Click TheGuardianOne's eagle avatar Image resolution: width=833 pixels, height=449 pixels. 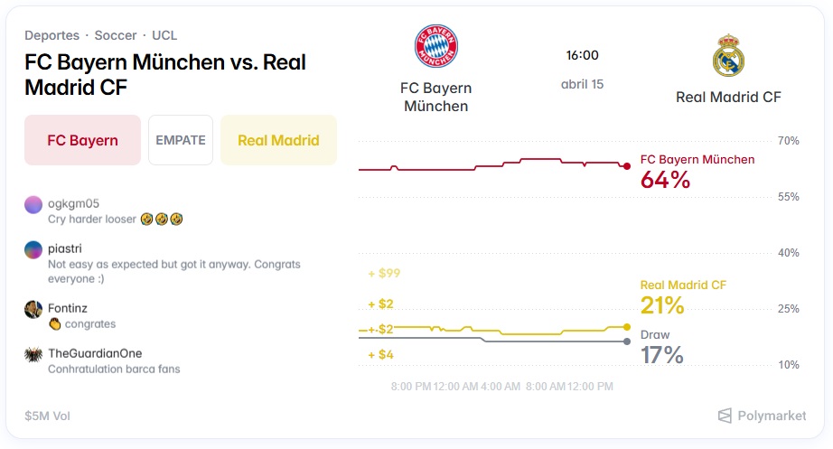tap(33, 354)
